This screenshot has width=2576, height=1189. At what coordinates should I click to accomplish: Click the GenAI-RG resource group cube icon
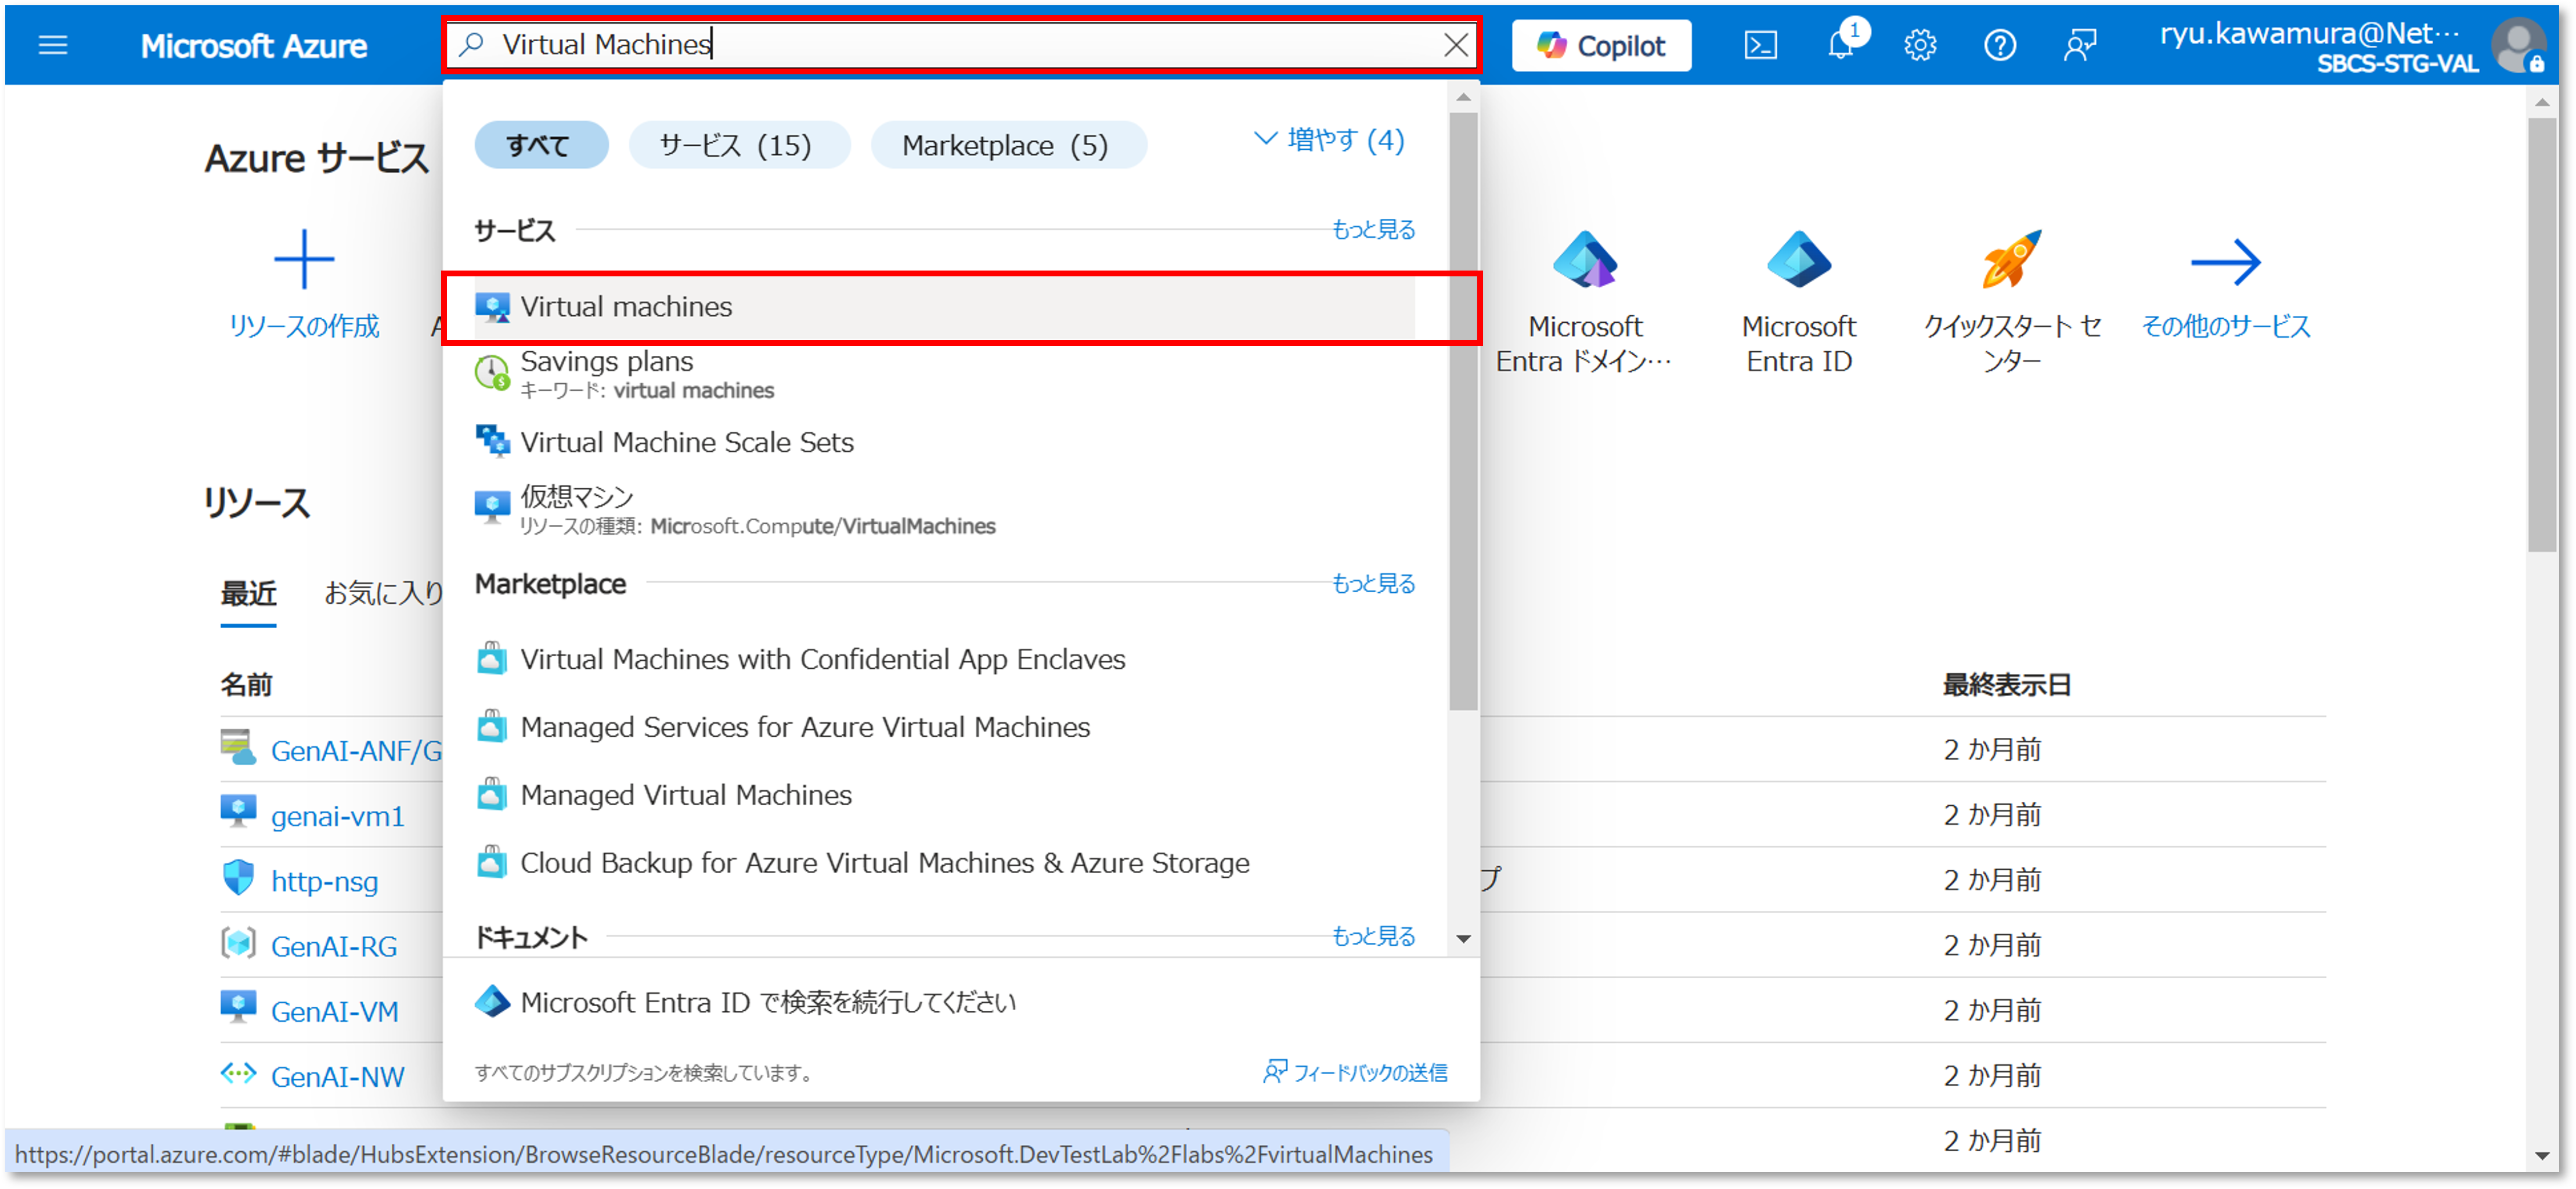(238, 943)
